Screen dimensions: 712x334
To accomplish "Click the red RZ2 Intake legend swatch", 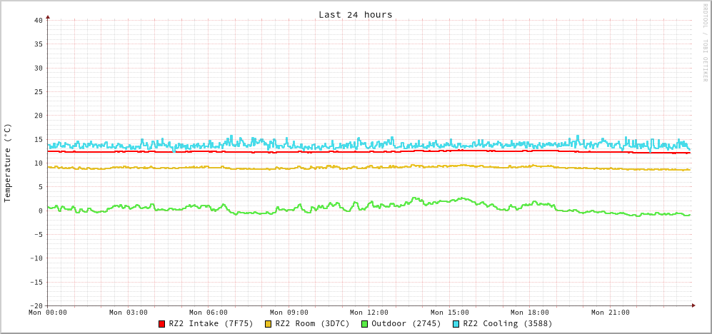I will [x=162, y=324].
